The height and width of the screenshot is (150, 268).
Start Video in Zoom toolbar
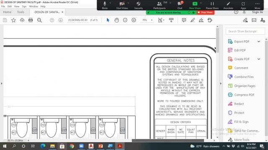pyautogui.click(x=122, y=5)
